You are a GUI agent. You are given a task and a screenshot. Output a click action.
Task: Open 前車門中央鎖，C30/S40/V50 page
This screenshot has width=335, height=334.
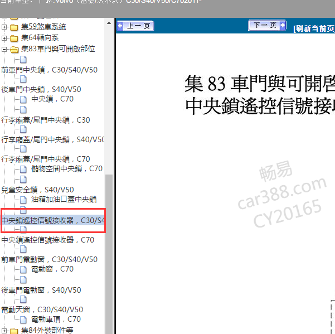pos(50,70)
